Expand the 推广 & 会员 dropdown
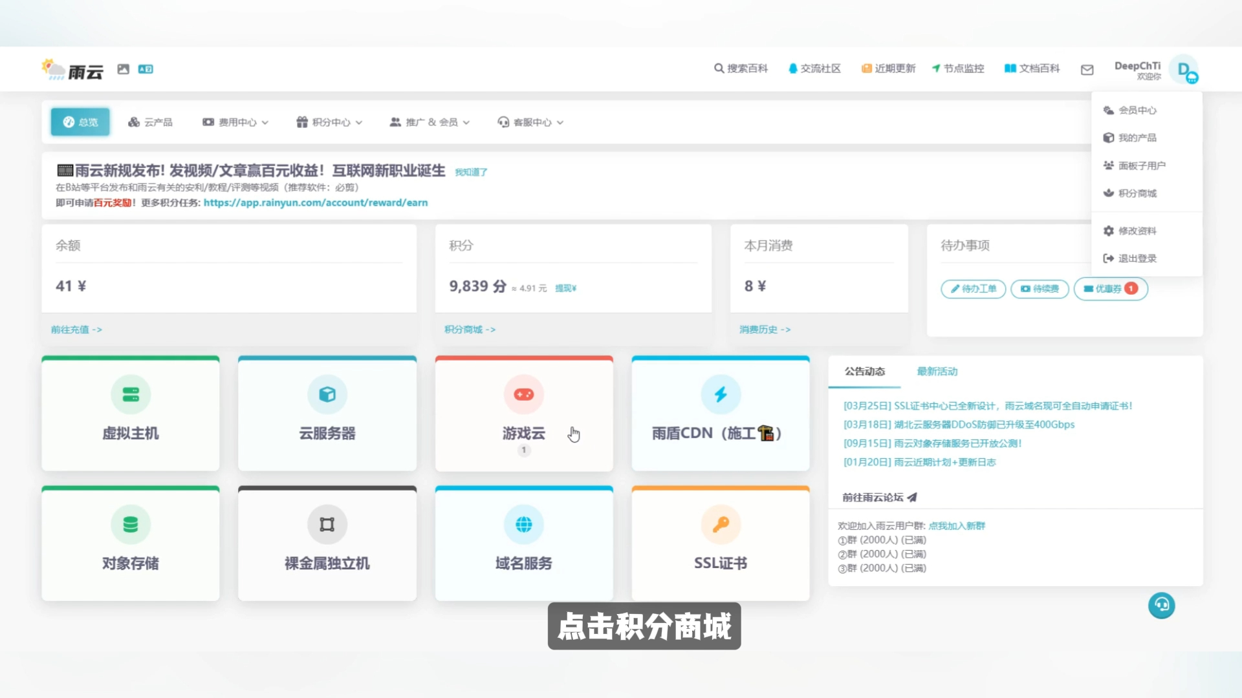This screenshot has width=1242, height=698. pyautogui.click(x=430, y=122)
